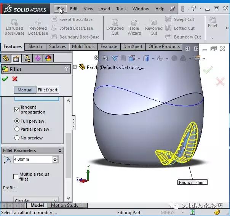230x216 pixels.
Task: Open the Fillet ribbon dropdown arrow
Action: 212,38
